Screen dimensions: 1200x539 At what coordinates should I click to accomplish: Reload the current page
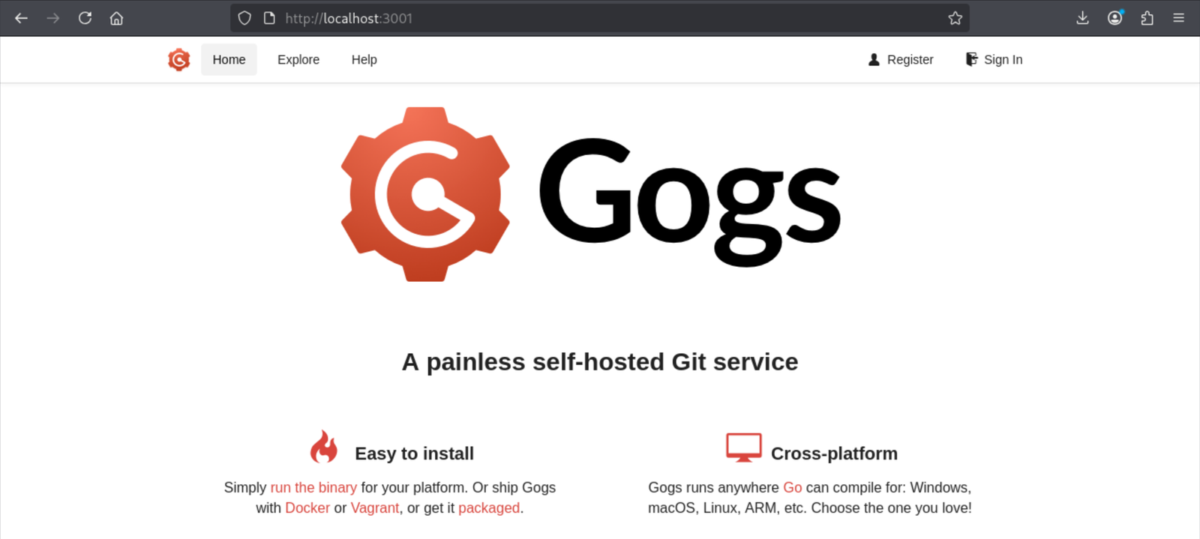[85, 18]
